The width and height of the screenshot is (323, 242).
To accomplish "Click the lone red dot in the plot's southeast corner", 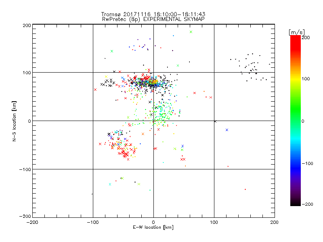I will [245, 189].
